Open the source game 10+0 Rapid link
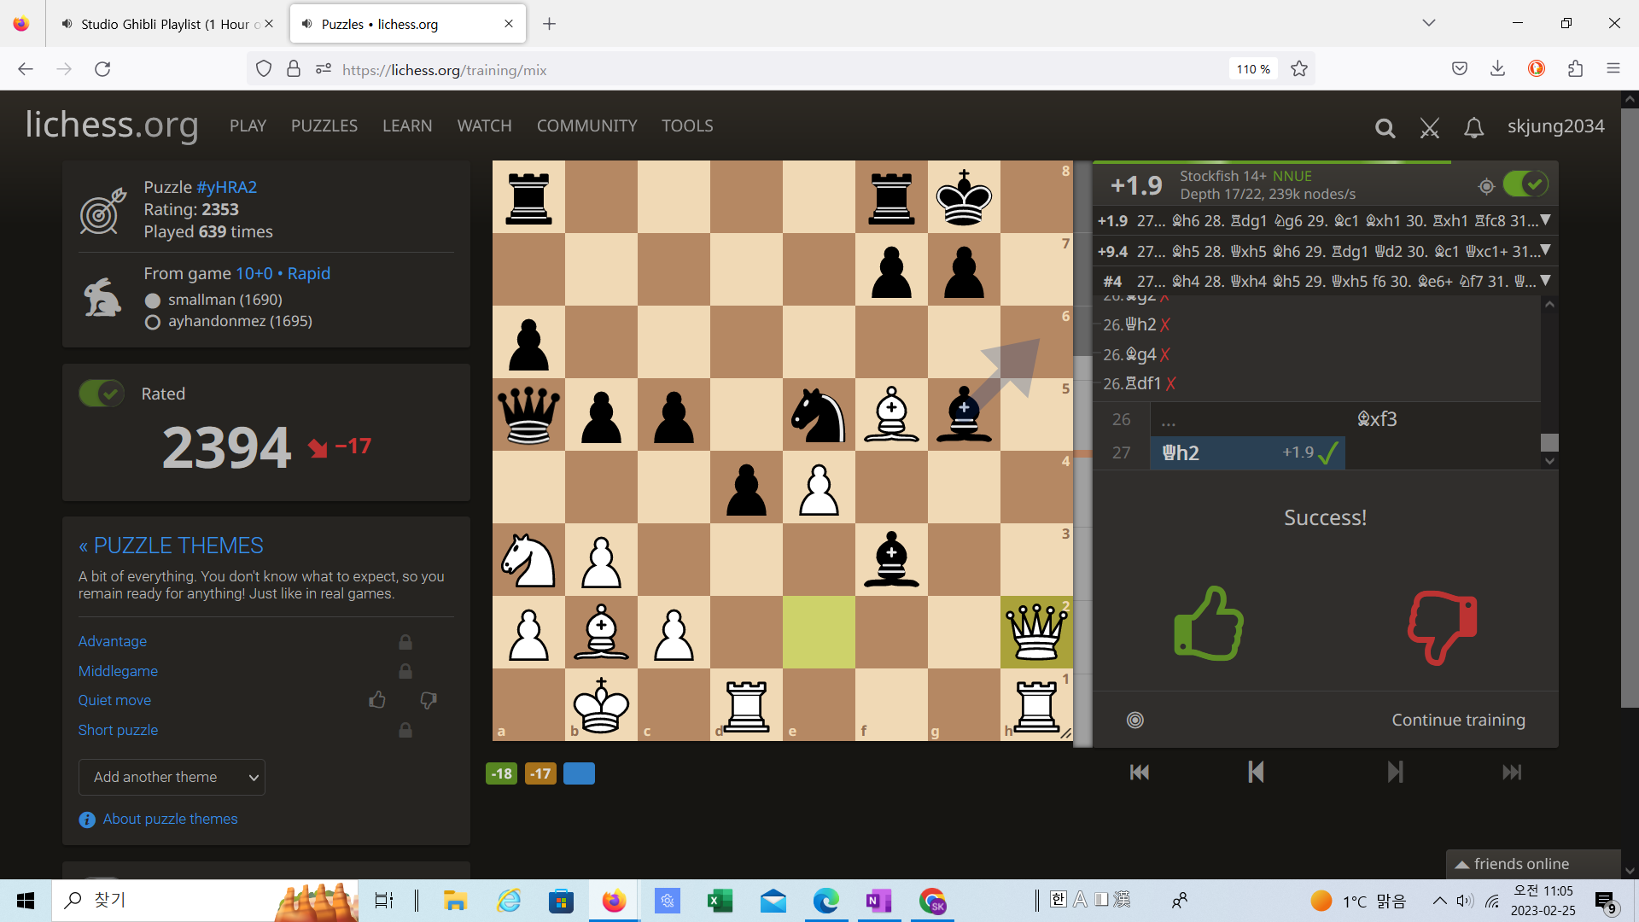The height and width of the screenshot is (922, 1639). (283, 273)
